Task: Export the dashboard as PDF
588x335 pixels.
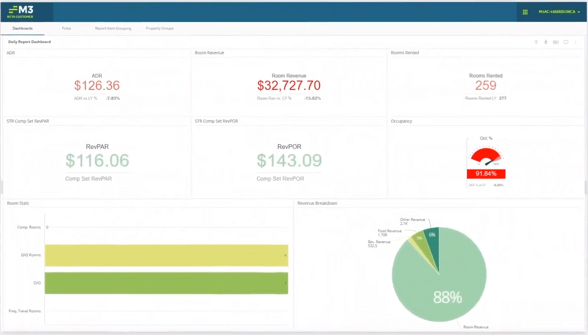Action: pyautogui.click(x=556, y=42)
